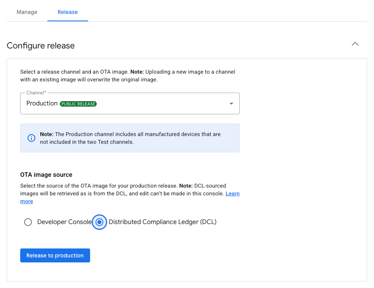
Task: Switch to the Manage tab
Action: (27, 12)
